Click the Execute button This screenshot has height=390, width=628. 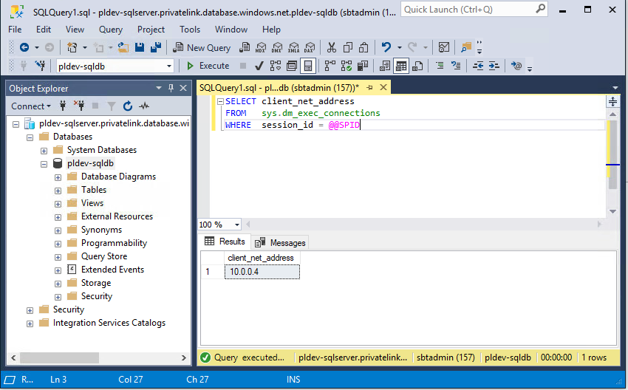pos(208,66)
